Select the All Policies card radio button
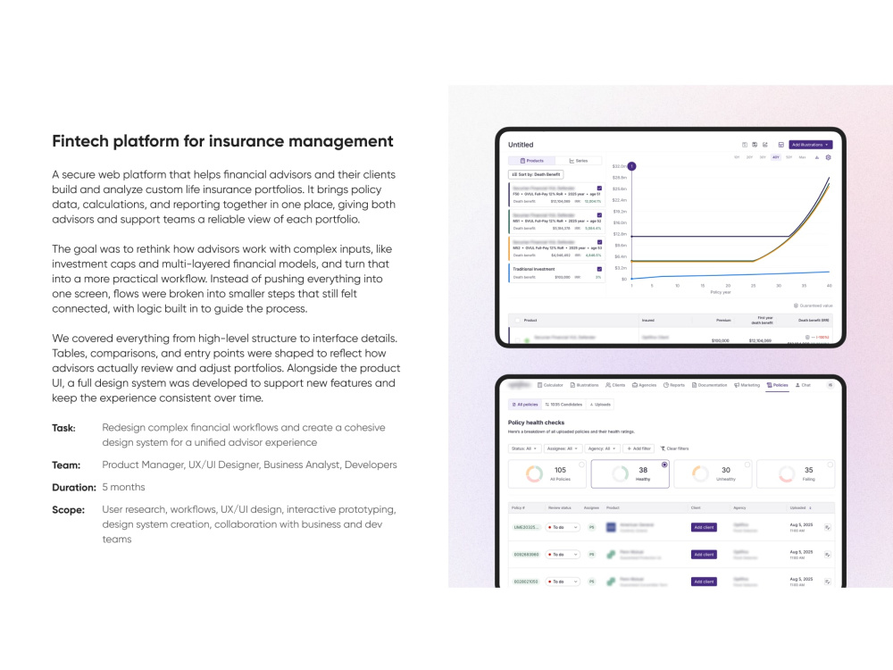Screen dimensions: 893x670 [x=581, y=465]
